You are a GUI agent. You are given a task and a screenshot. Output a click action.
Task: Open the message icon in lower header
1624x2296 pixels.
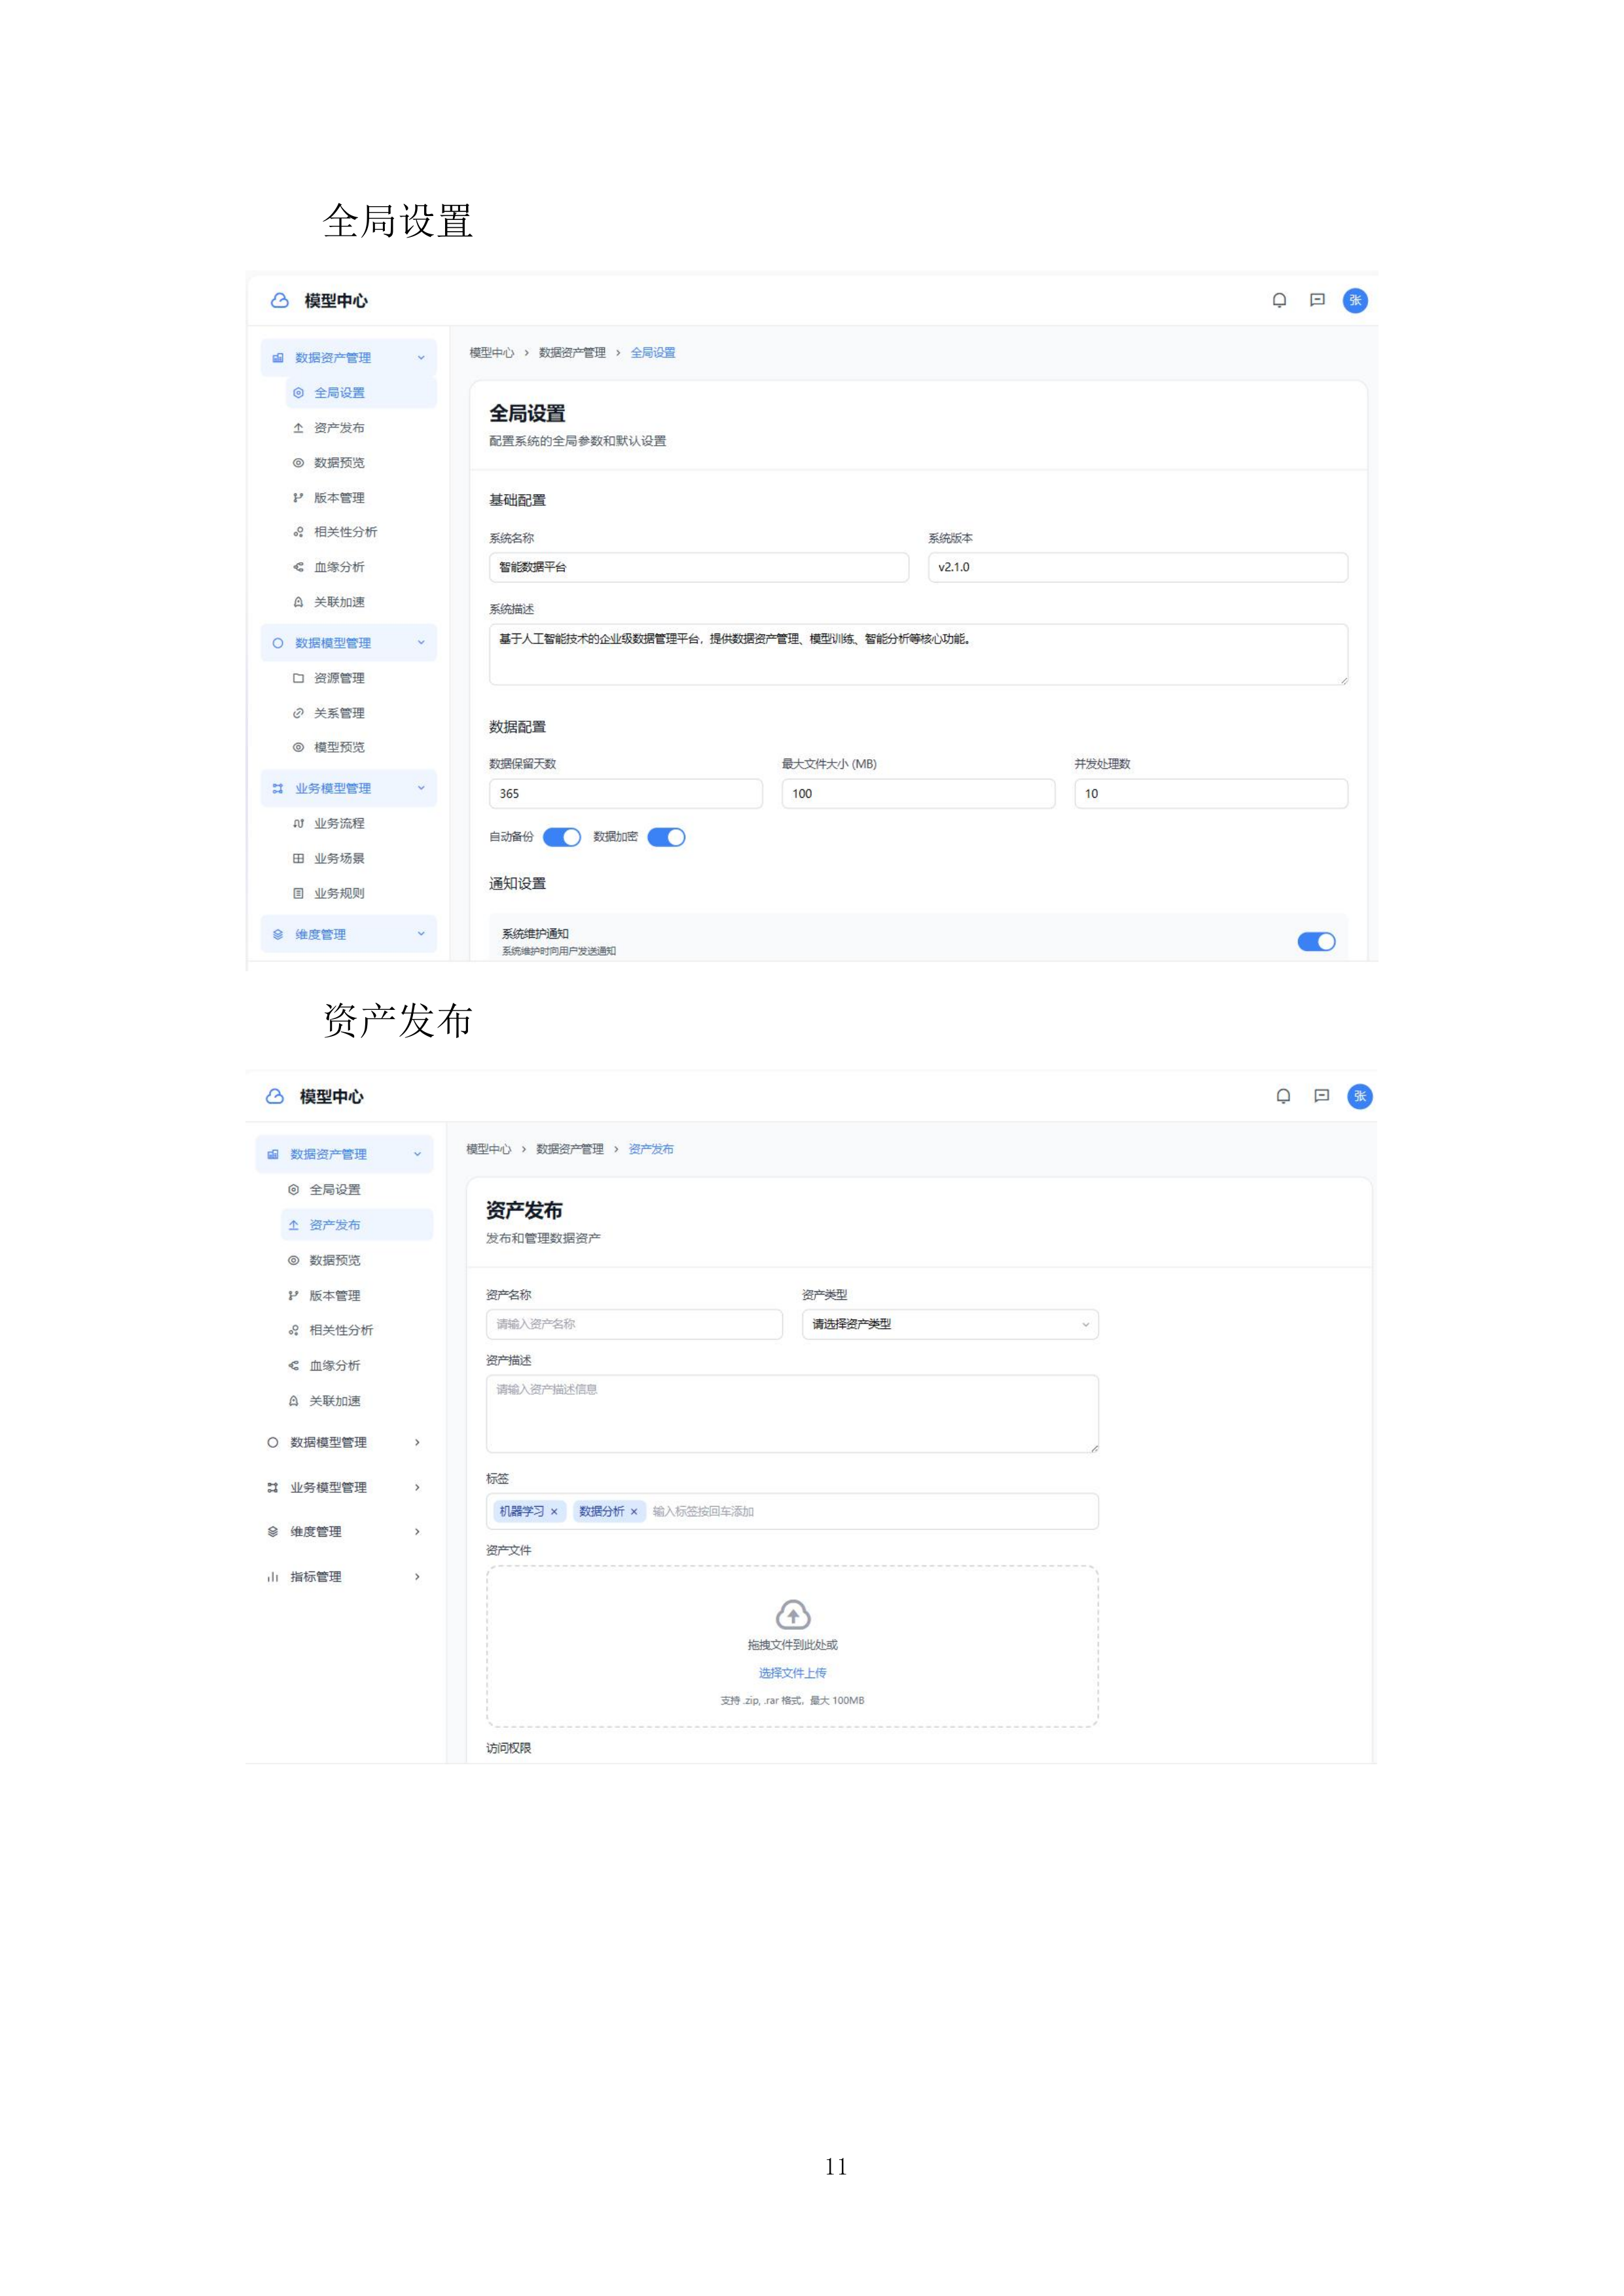[1321, 1096]
